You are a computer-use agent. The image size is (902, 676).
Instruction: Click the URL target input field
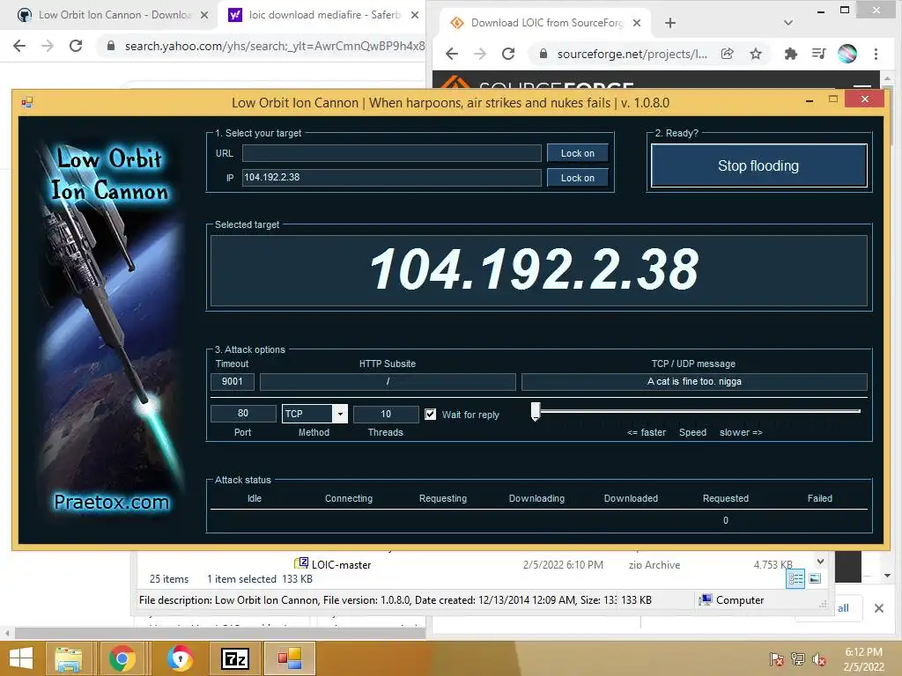coord(391,153)
